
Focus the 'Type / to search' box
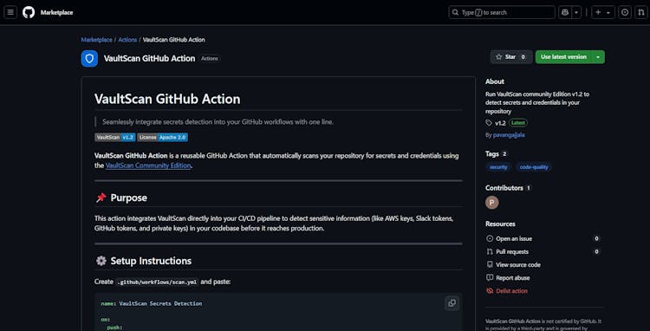pyautogui.click(x=502, y=12)
